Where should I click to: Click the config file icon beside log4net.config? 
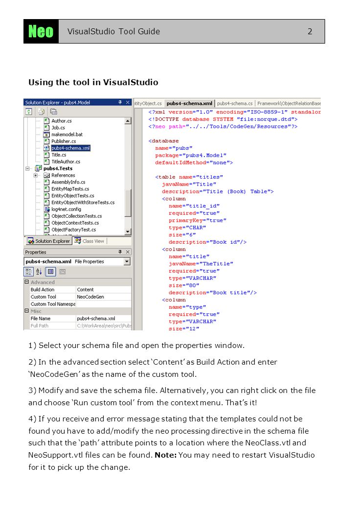coord(46,209)
